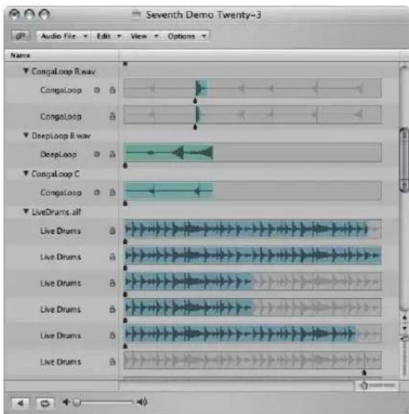Viewport: 409px width, 414px height.
Task: Click the up arrow near the scrollbar bottom
Action: pos(405,318)
